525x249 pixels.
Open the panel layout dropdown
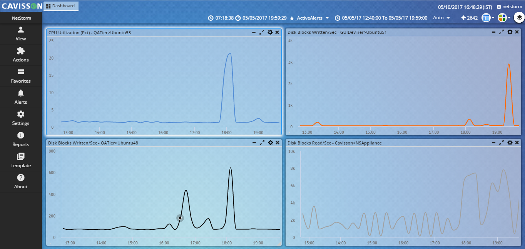pos(488,18)
